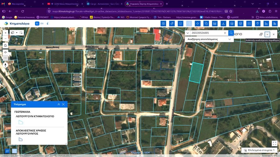Click the blue search magnifier button

click(x=231, y=33)
